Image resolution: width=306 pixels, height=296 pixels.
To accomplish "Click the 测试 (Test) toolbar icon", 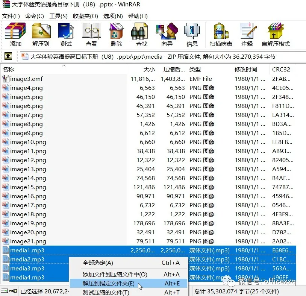I will pos(66,31).
